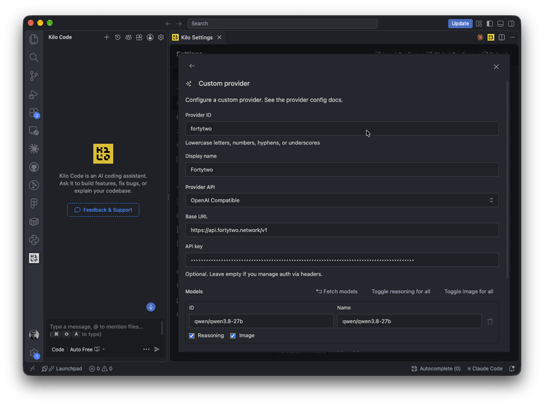Open the Provider API dropdown
The height and width of the screenshot is (406, 544).
click(342, 201)
